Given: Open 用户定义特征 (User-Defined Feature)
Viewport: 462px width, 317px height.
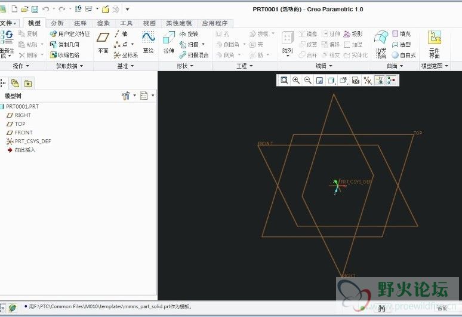Looking at the screenshot, I should [x=70, y=34].
